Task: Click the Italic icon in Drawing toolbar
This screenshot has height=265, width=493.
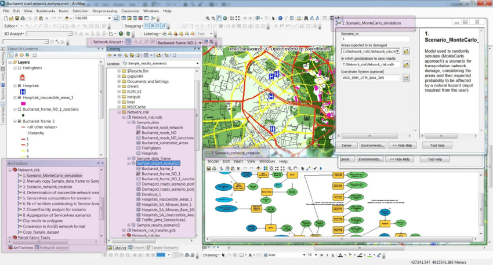Action: [327, 255]
